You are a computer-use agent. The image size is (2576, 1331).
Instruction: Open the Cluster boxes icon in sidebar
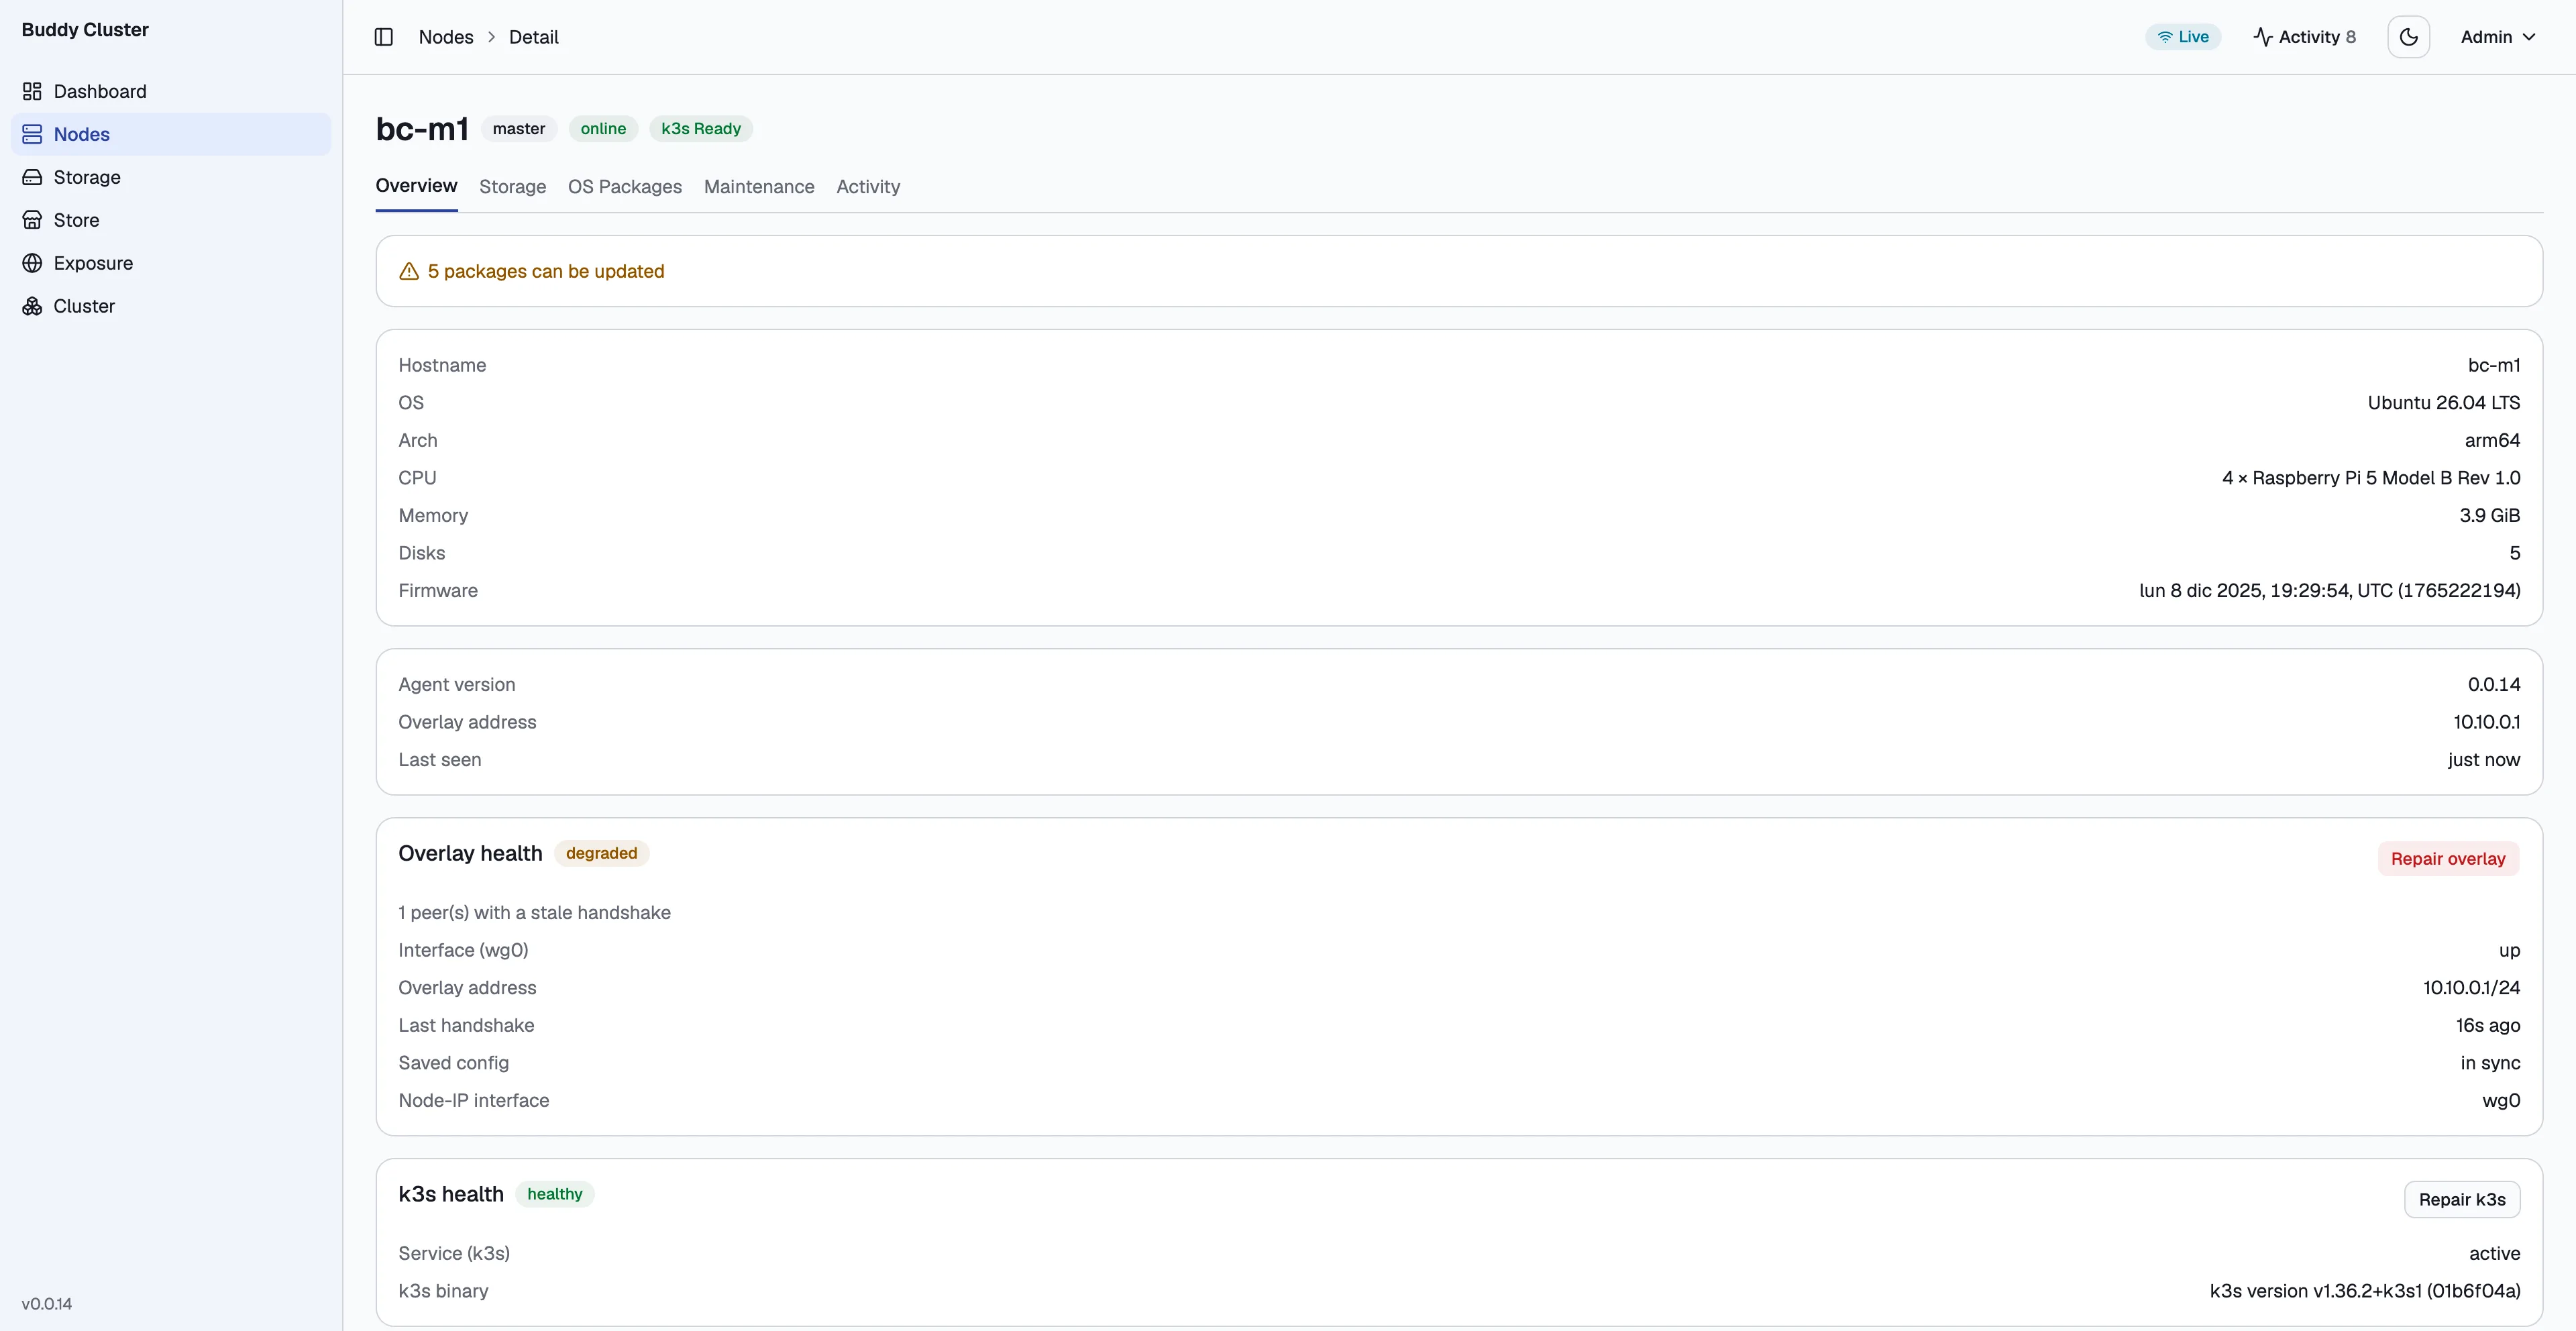[32, 306]
